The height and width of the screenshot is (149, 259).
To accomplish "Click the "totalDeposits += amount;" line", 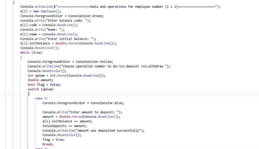I will coord(64,126).
